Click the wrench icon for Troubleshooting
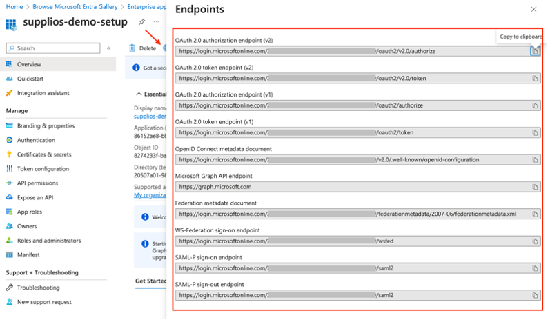The height and width of the screenshot is (322, 550). pos(10,288)
